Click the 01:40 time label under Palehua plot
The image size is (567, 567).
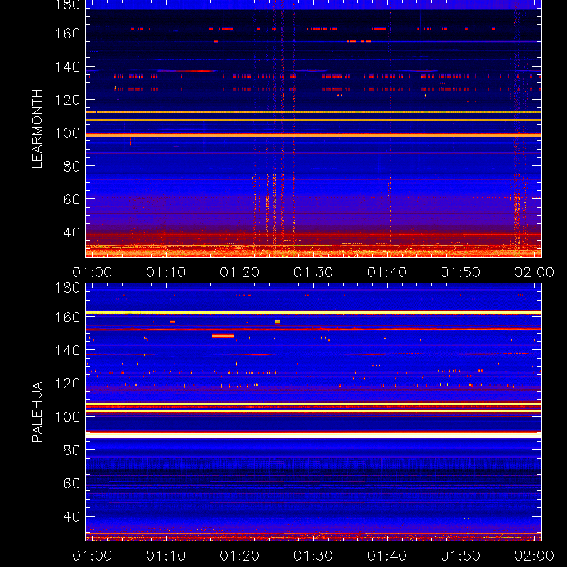tap(387, 556)
